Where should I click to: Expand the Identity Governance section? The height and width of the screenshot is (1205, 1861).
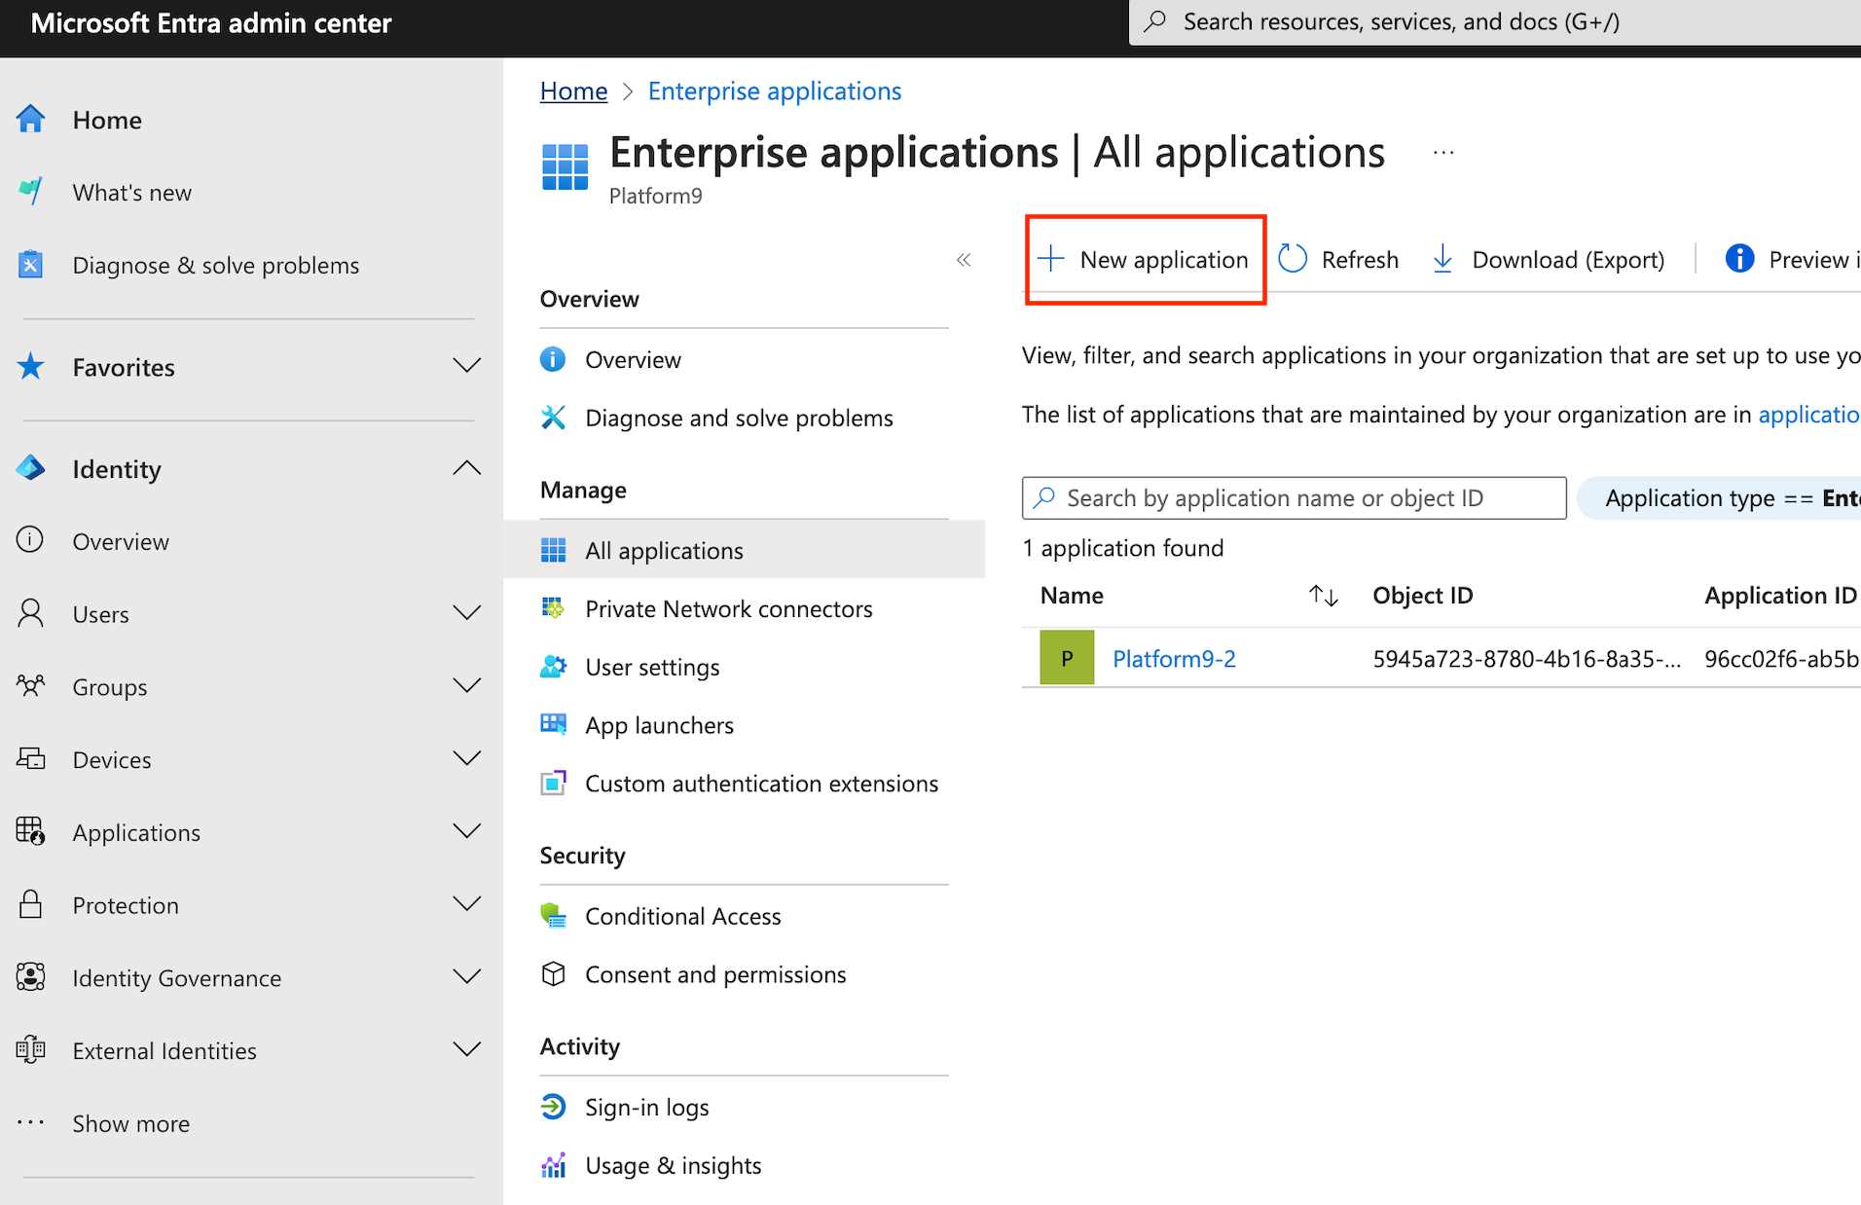[467, 977]
